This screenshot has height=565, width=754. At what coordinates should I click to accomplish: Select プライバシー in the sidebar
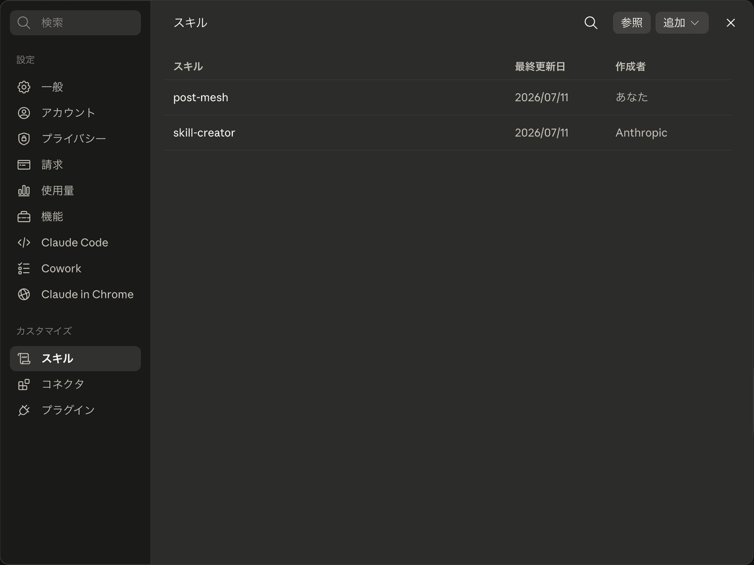pos(75,139)
